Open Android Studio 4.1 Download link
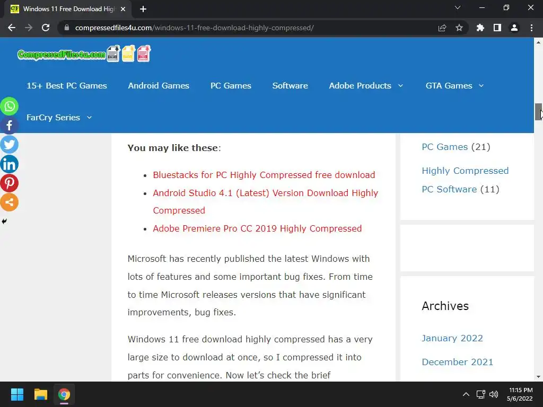Screen dimensions: 543x407 point(266,201)
